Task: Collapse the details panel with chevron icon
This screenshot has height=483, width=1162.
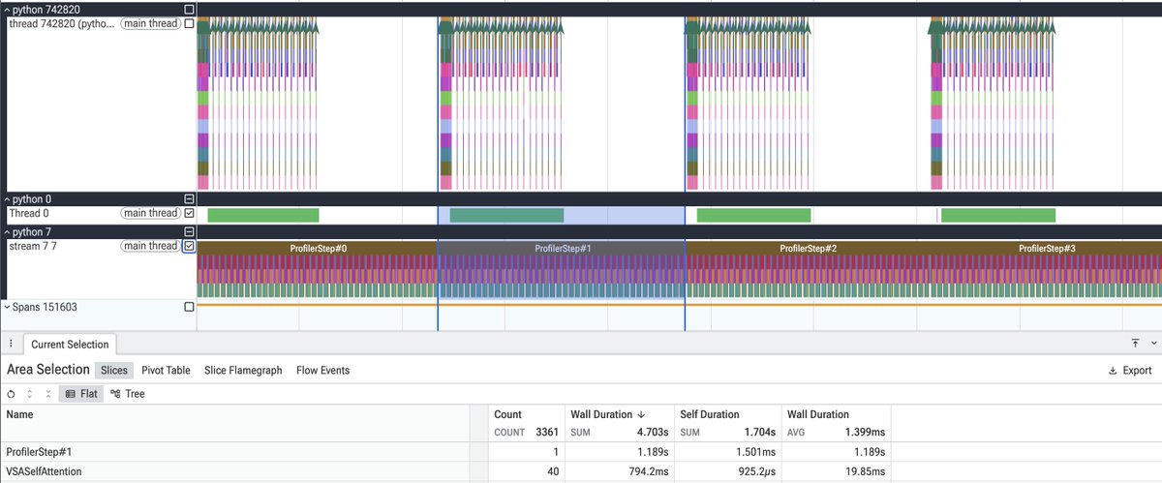Action: (x=1153, y=343)
